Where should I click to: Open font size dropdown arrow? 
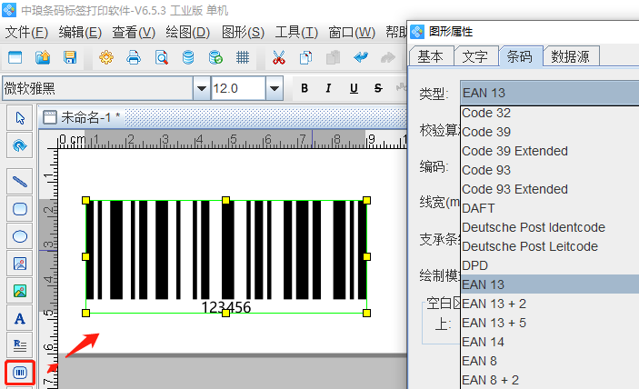[x=275, y=88]
